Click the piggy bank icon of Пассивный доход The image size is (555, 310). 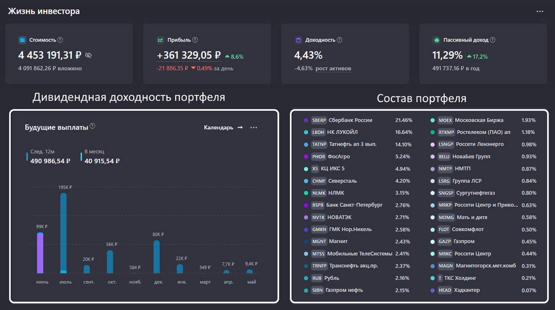(x=436, y=40)
